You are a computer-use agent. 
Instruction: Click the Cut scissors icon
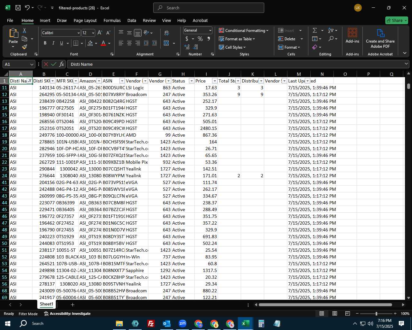[x=24, y=30]
